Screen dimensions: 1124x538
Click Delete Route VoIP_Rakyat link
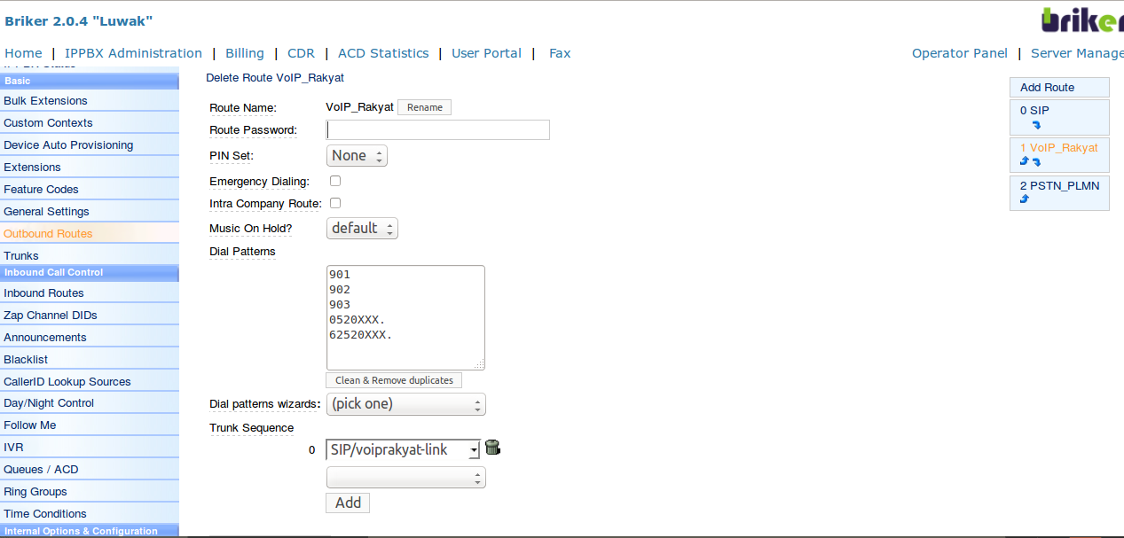coord(275,78)
